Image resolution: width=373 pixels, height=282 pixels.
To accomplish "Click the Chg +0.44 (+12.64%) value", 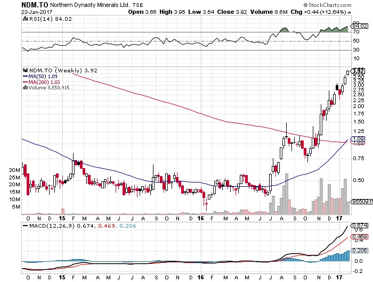I will pos(318,12).
